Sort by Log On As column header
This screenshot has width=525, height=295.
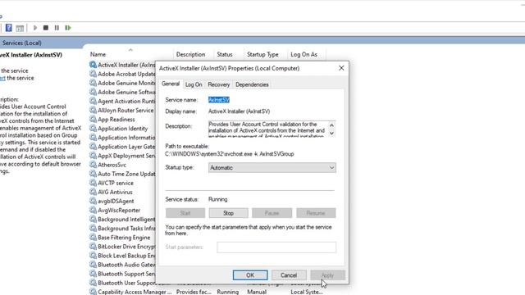(x=304, y=54)
